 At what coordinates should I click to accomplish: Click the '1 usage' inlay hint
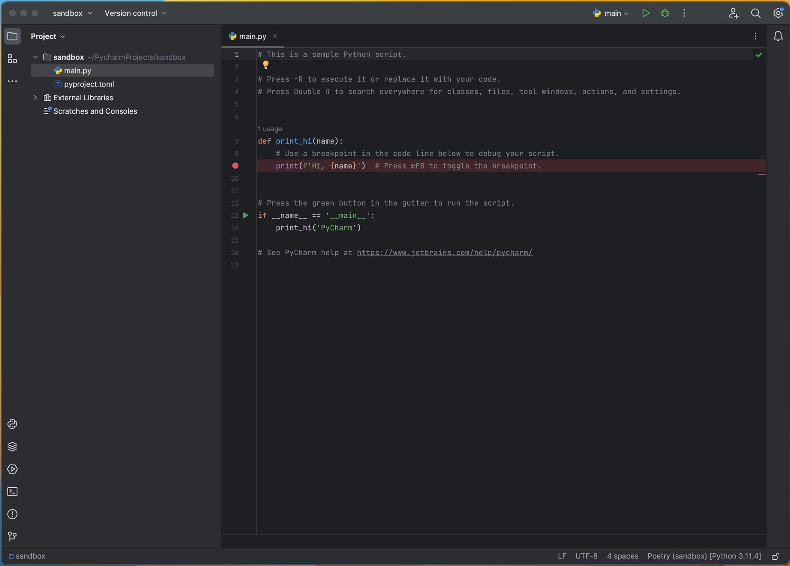click(x=270, y=129)
